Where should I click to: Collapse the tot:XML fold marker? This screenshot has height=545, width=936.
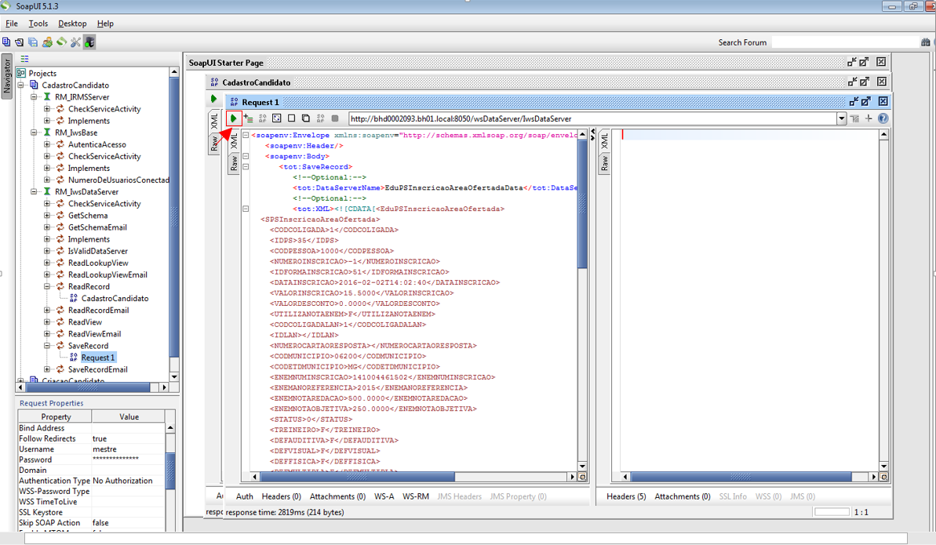tap(246, 209)
